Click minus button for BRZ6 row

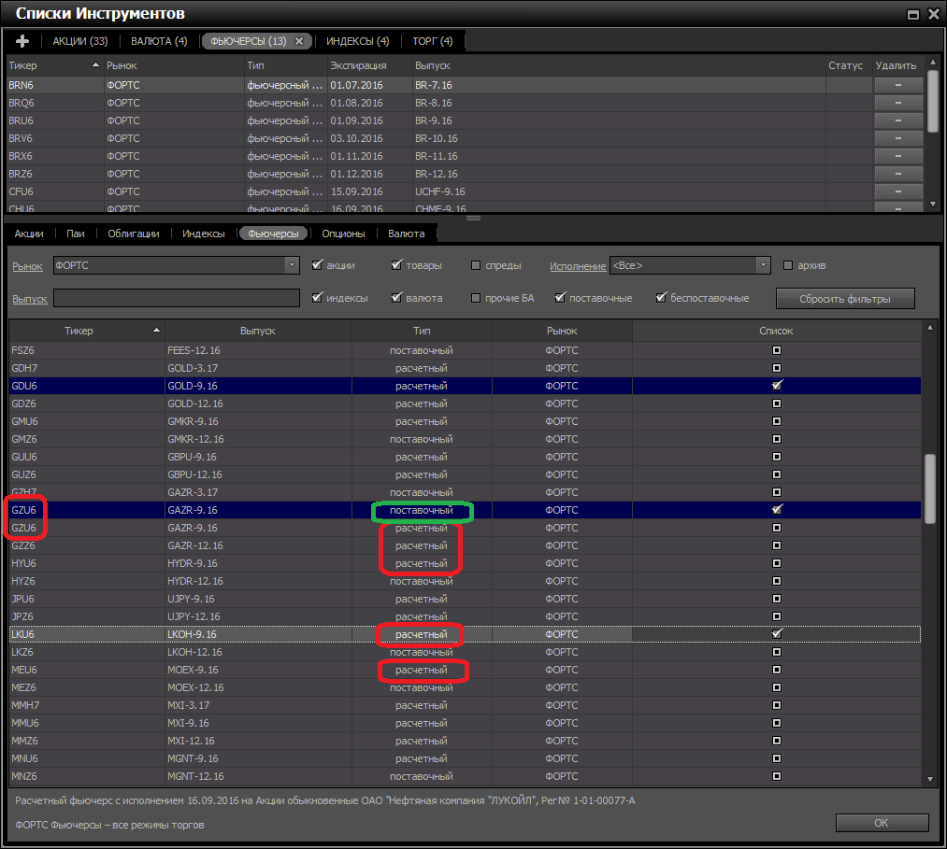click(x=897, y=174)
